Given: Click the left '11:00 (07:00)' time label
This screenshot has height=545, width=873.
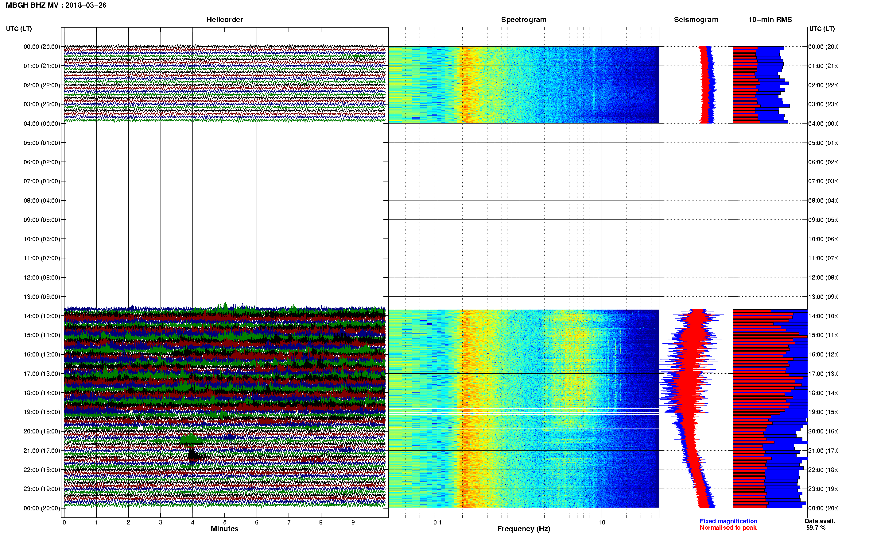Looking at the screenshot, I should tap(42, 258).
